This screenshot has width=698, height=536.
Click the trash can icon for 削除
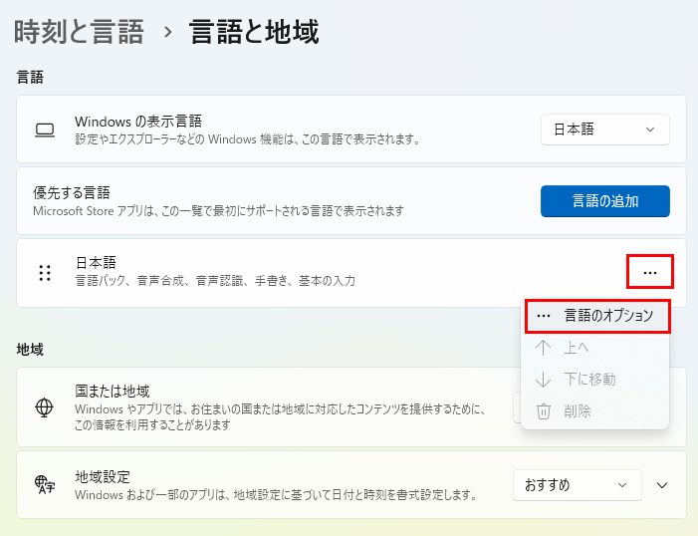[544, 410]
